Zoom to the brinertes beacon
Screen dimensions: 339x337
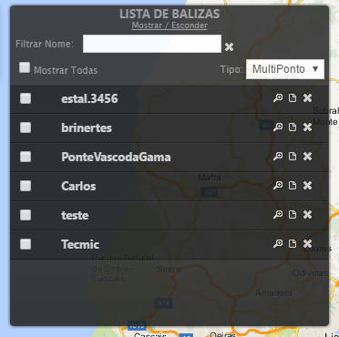(278, 128)
